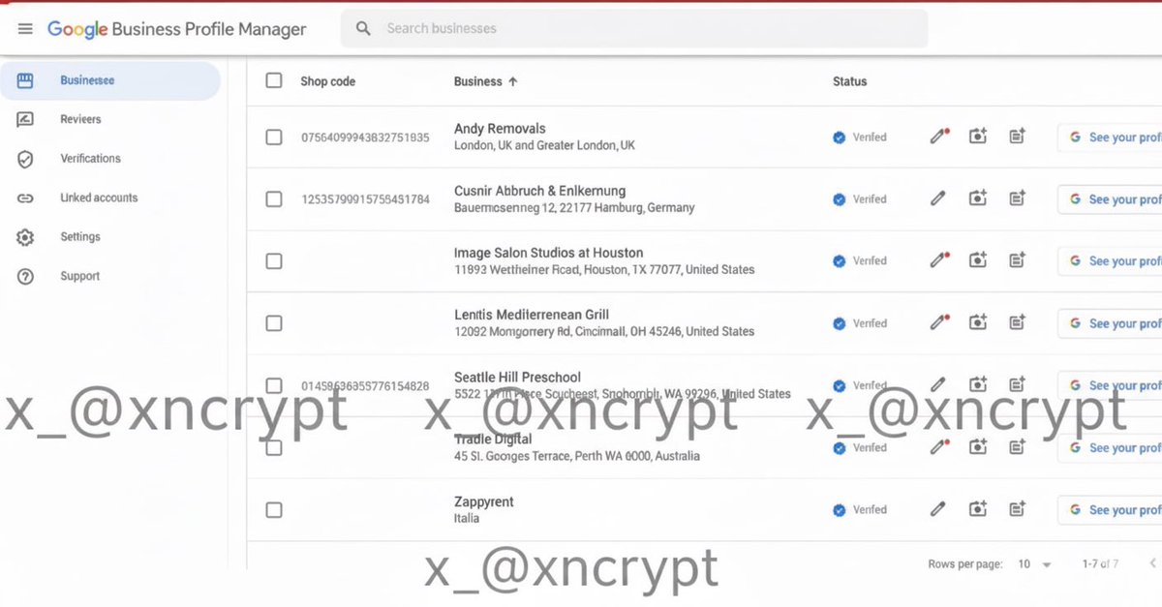Select the Tradie Digital row checkbox
This screenshot has width=1162, height=607.
point(274,447)
